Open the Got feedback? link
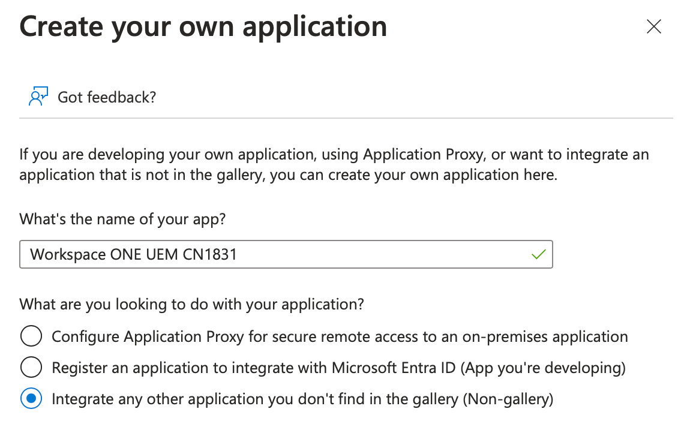This screenshot has width=684, height=427. point(107,97)
